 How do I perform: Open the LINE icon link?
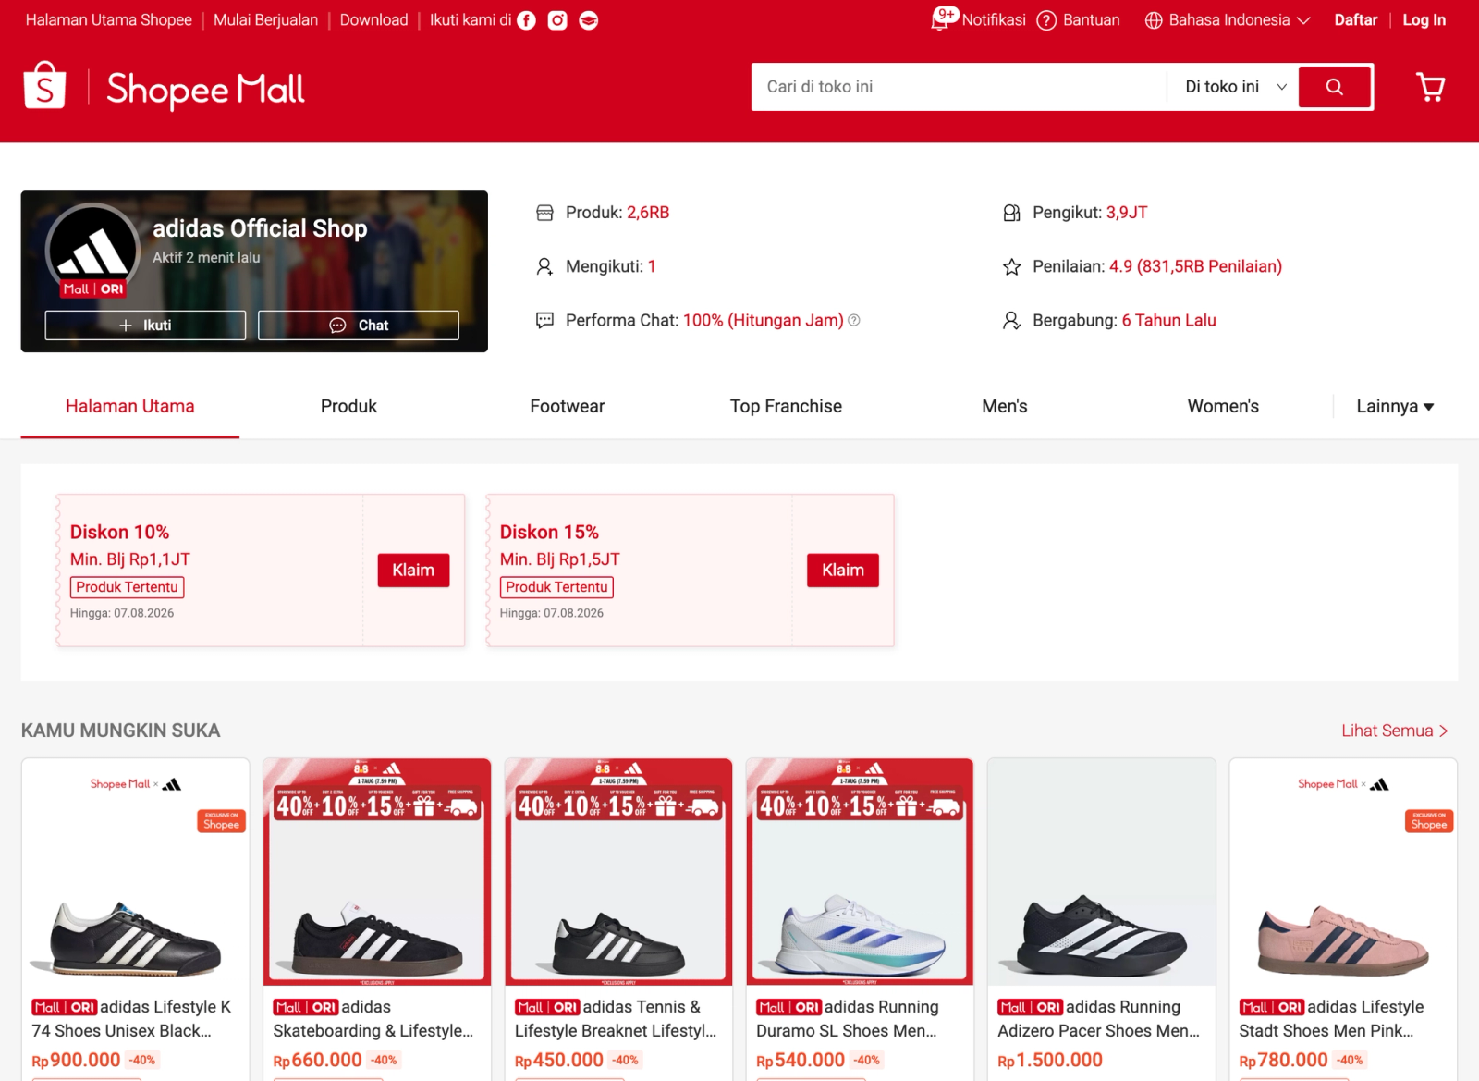click(x=588, y=20)
